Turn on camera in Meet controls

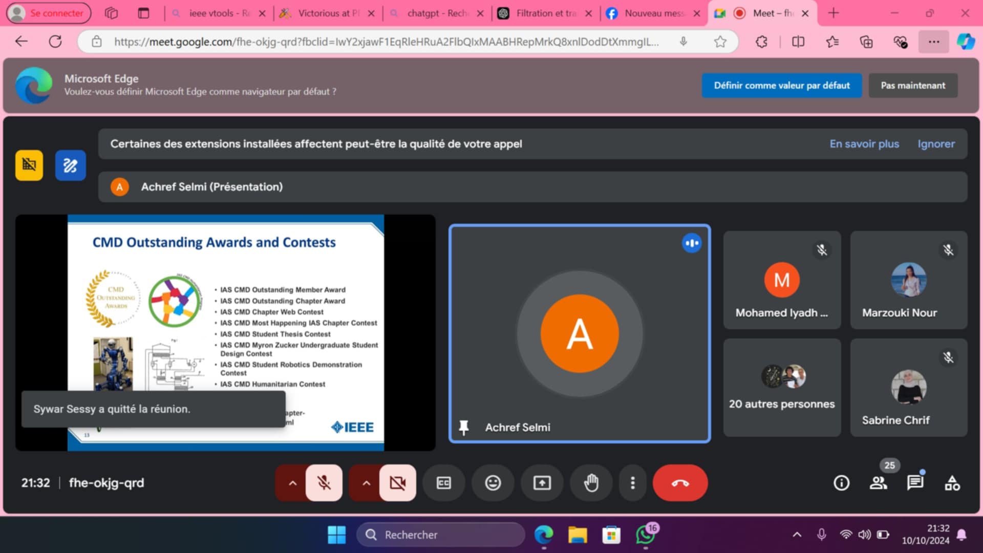point(397,483)
